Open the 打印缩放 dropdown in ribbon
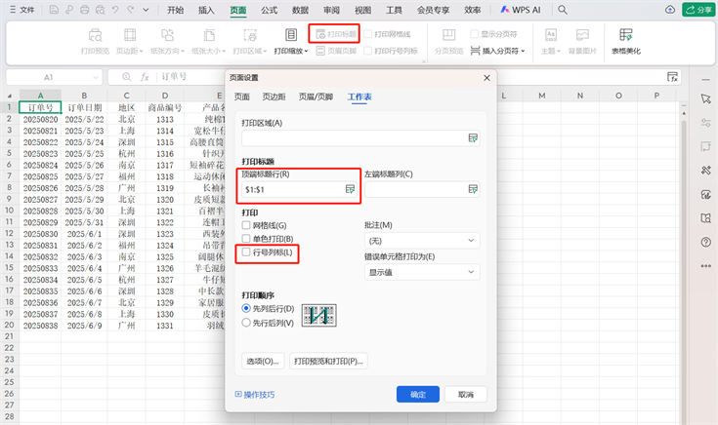 point(290,50)
